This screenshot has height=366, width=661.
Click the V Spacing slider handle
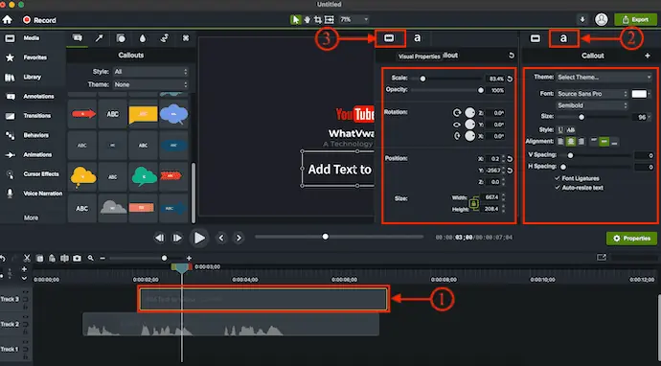pos(570,155)
